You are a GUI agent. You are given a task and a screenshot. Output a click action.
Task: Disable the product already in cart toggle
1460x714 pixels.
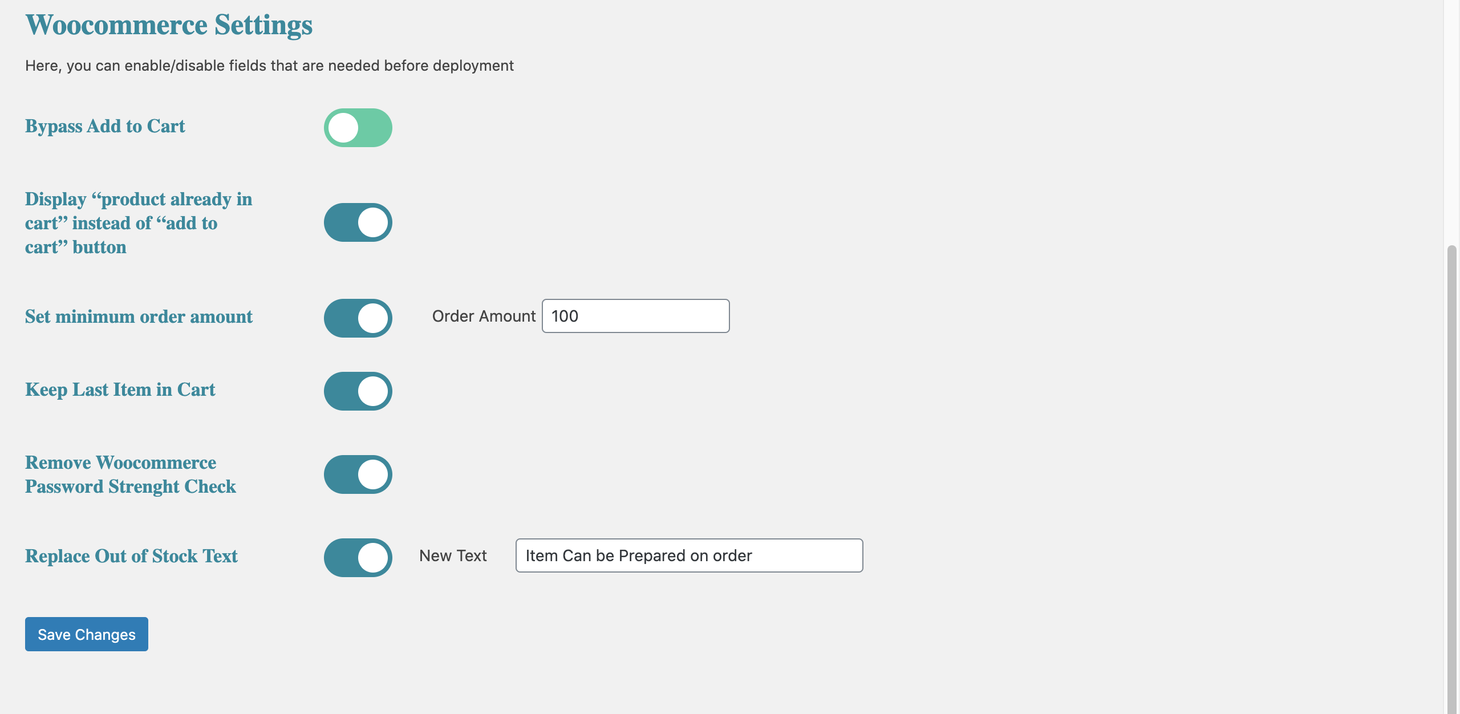(x=358, y=222)
